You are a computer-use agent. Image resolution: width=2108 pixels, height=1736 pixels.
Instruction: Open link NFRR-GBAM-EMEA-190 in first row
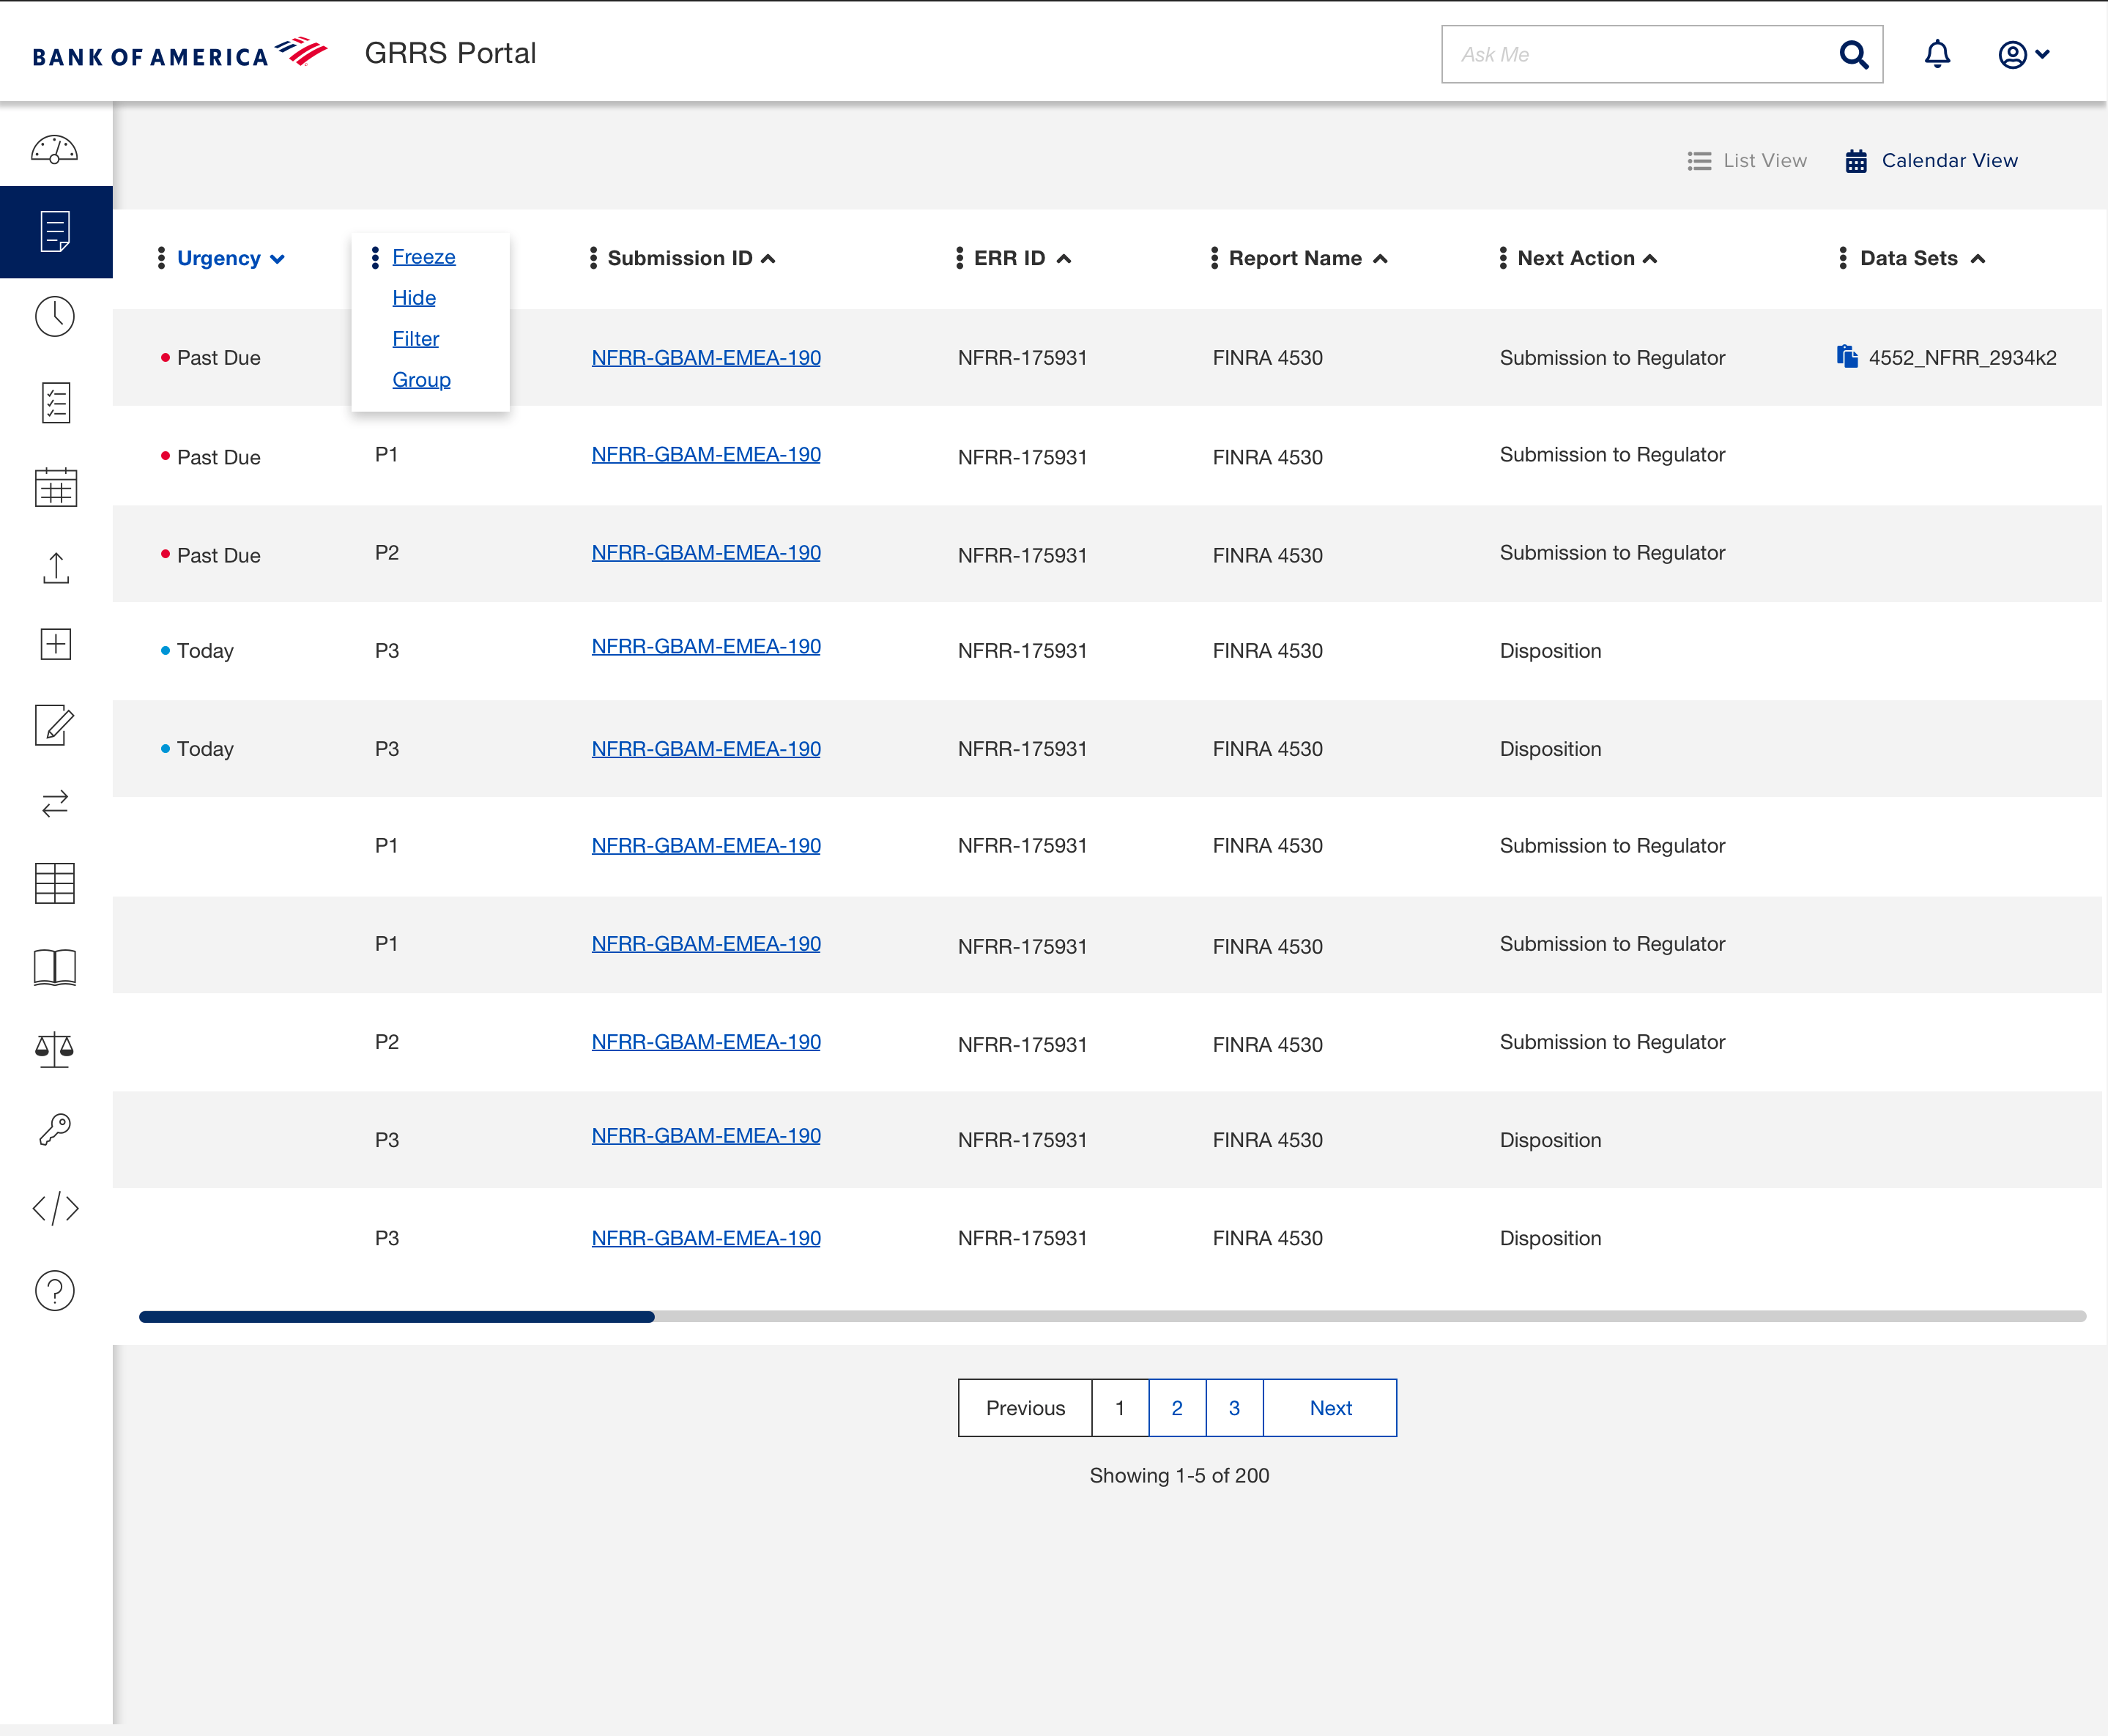click(x=706, y=357)
